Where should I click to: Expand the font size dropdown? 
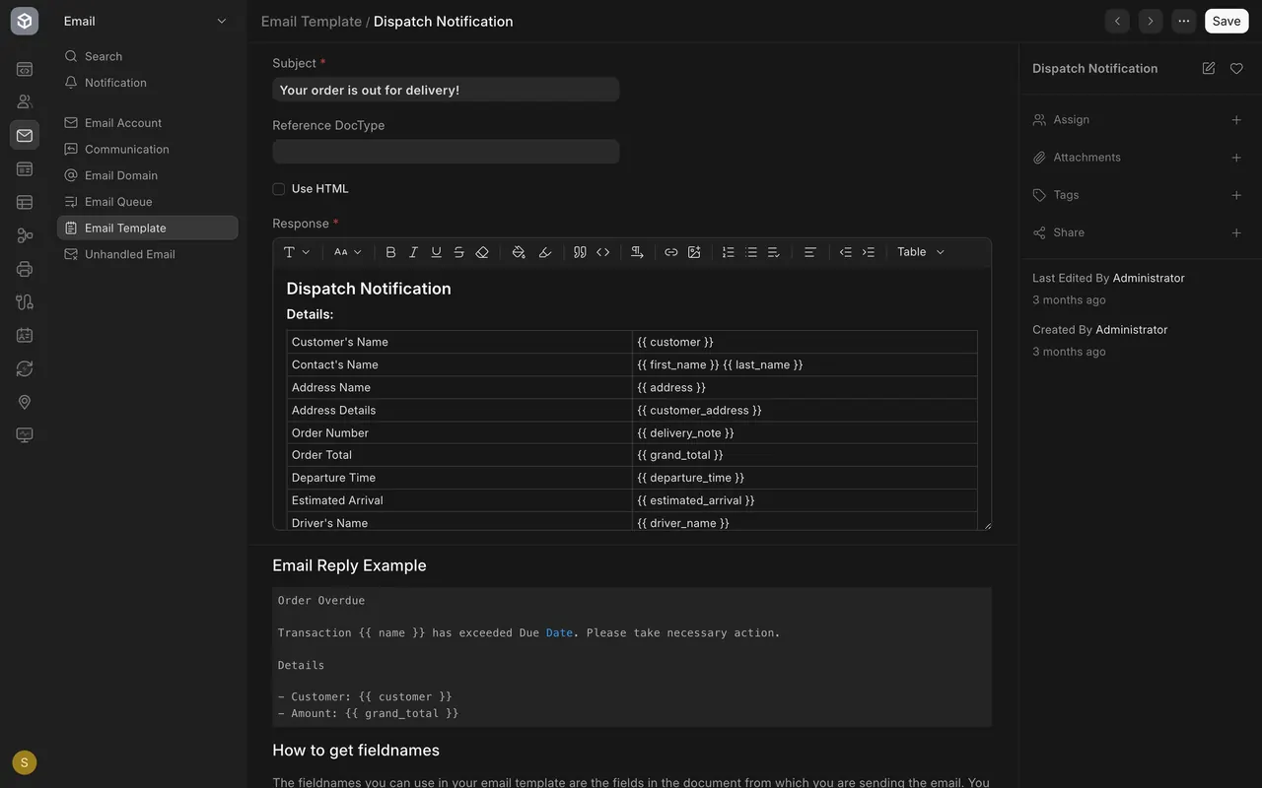pyautogui.click(x=347, y=252)
